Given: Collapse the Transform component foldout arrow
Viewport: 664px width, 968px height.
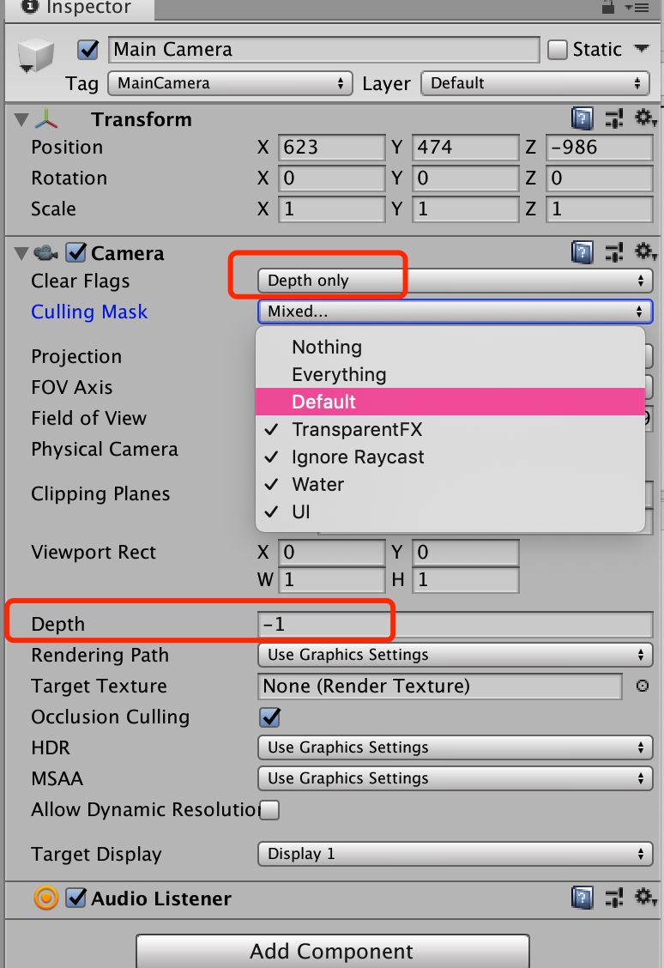Looking at the screenshot, I should tap(19, 118).
